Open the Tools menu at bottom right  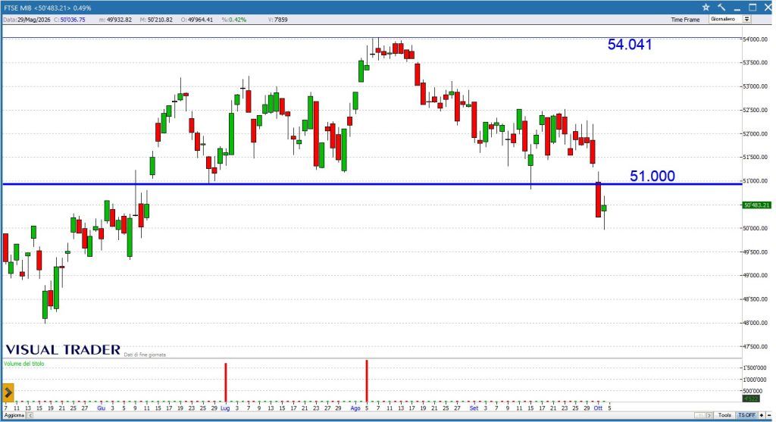(724, 415)
